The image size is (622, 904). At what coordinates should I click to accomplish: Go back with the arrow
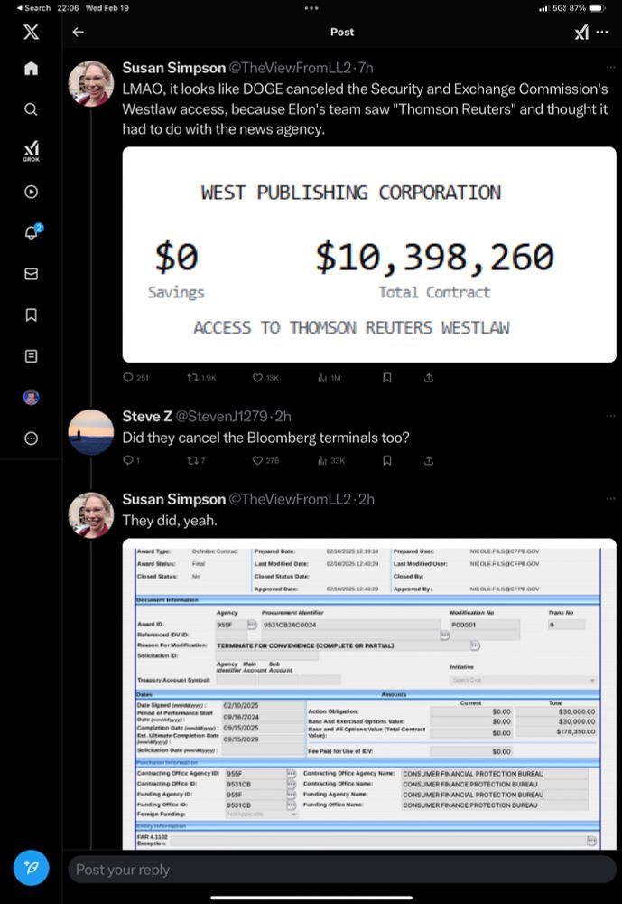pyautogui.click(x=78, y=32)
